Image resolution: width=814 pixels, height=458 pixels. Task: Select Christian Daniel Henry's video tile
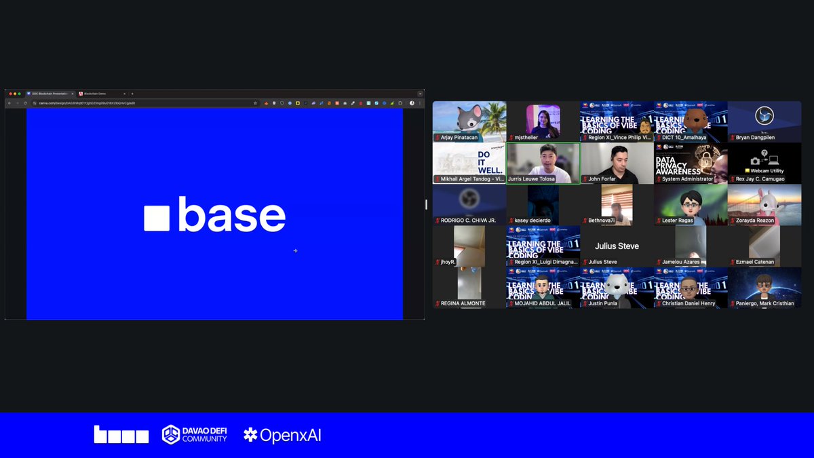tap(691, 287)
